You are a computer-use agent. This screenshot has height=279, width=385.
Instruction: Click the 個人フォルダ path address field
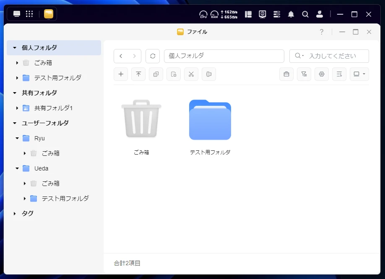click(224, 56)
